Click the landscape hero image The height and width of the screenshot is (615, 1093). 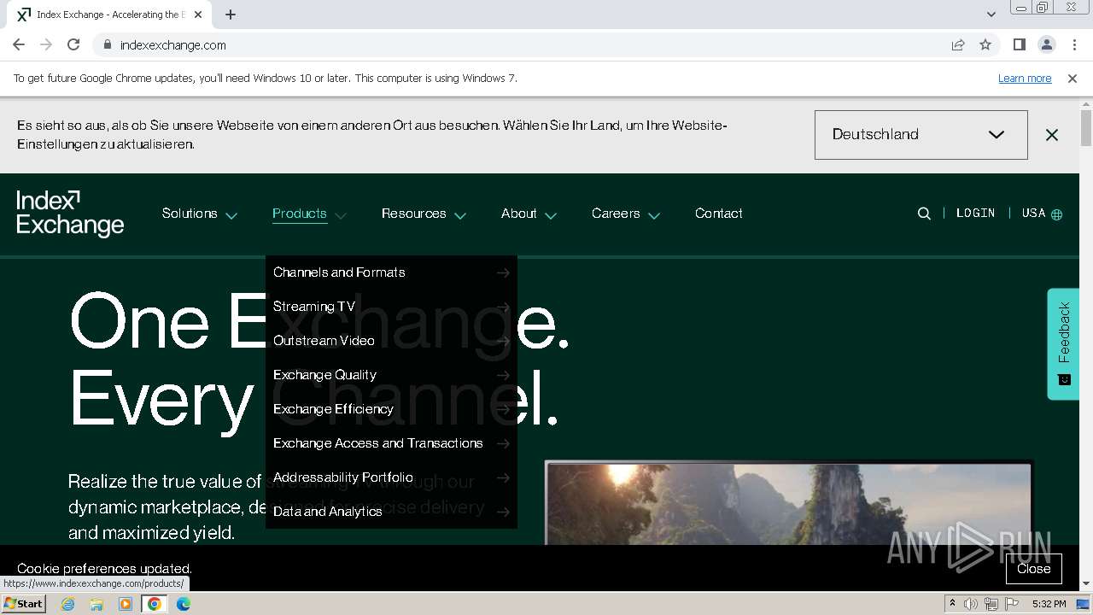click(788, 504)
